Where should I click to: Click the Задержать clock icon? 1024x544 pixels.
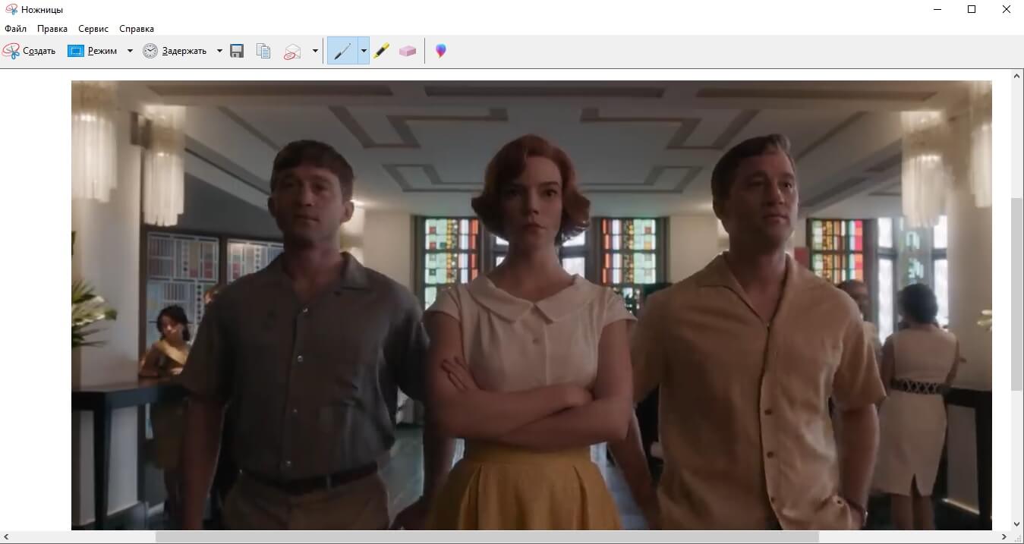(150, 51)
